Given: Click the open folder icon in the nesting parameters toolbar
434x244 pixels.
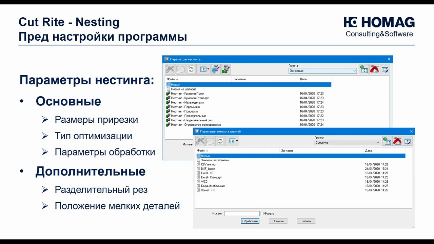Looking at the screenshot, I should 181,69.
